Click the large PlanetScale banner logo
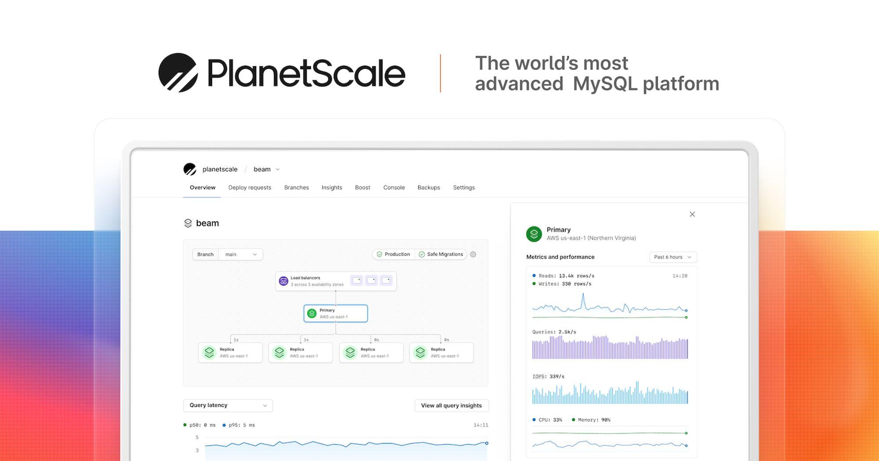Image resolution: width=879 pixels, height=461 pixels. 282,73
